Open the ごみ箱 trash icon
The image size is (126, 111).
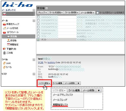click(x=4, y=53)
